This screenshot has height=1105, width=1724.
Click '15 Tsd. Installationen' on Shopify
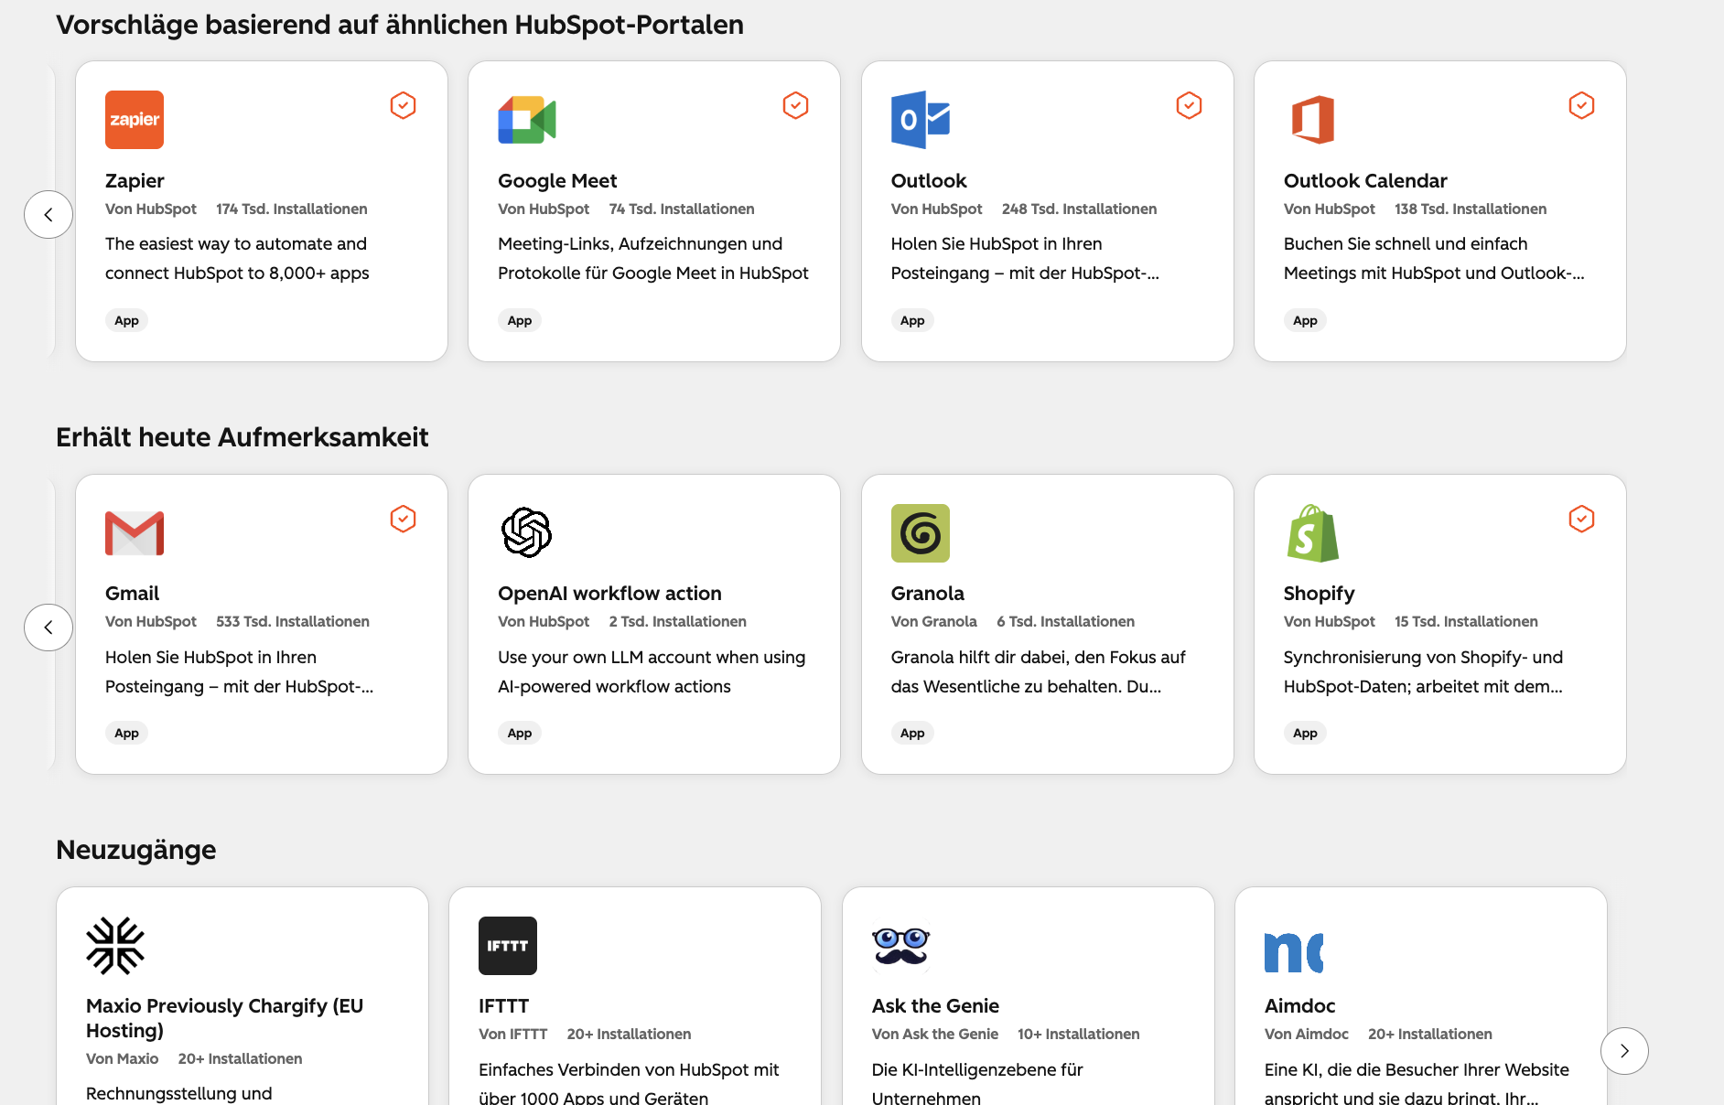click(x=1466, y=622)
